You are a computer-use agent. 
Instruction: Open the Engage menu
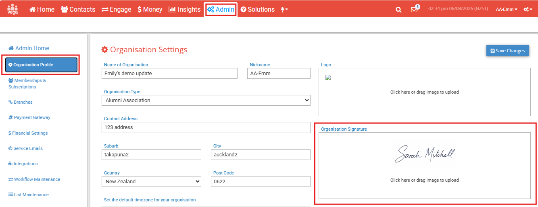coord(117,9)
